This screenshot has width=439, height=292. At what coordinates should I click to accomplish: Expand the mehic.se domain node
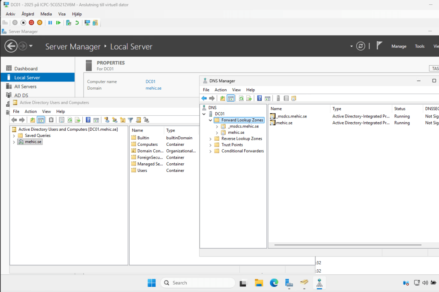pos(14,142)
